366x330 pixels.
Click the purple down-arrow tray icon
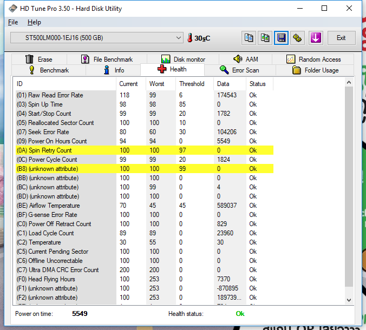(316, 38)
